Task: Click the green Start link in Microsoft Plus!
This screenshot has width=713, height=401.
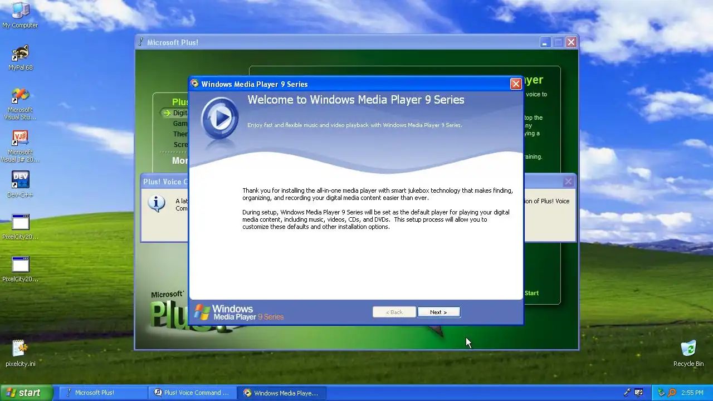Action: pyautogui.click(x=531, y=293)
